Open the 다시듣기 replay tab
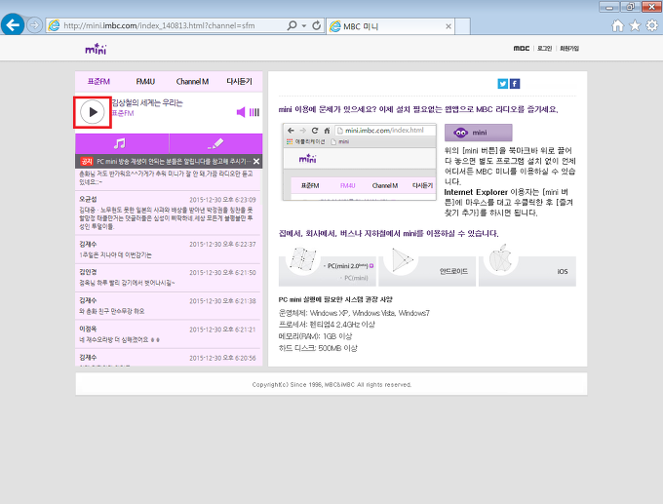The height and width of the screenshot is (504, 663). point(239,82)
